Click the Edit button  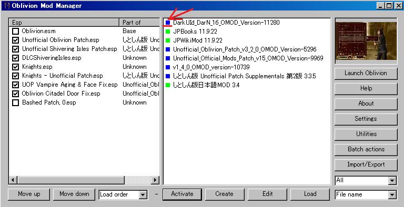[x=267, y=194]
